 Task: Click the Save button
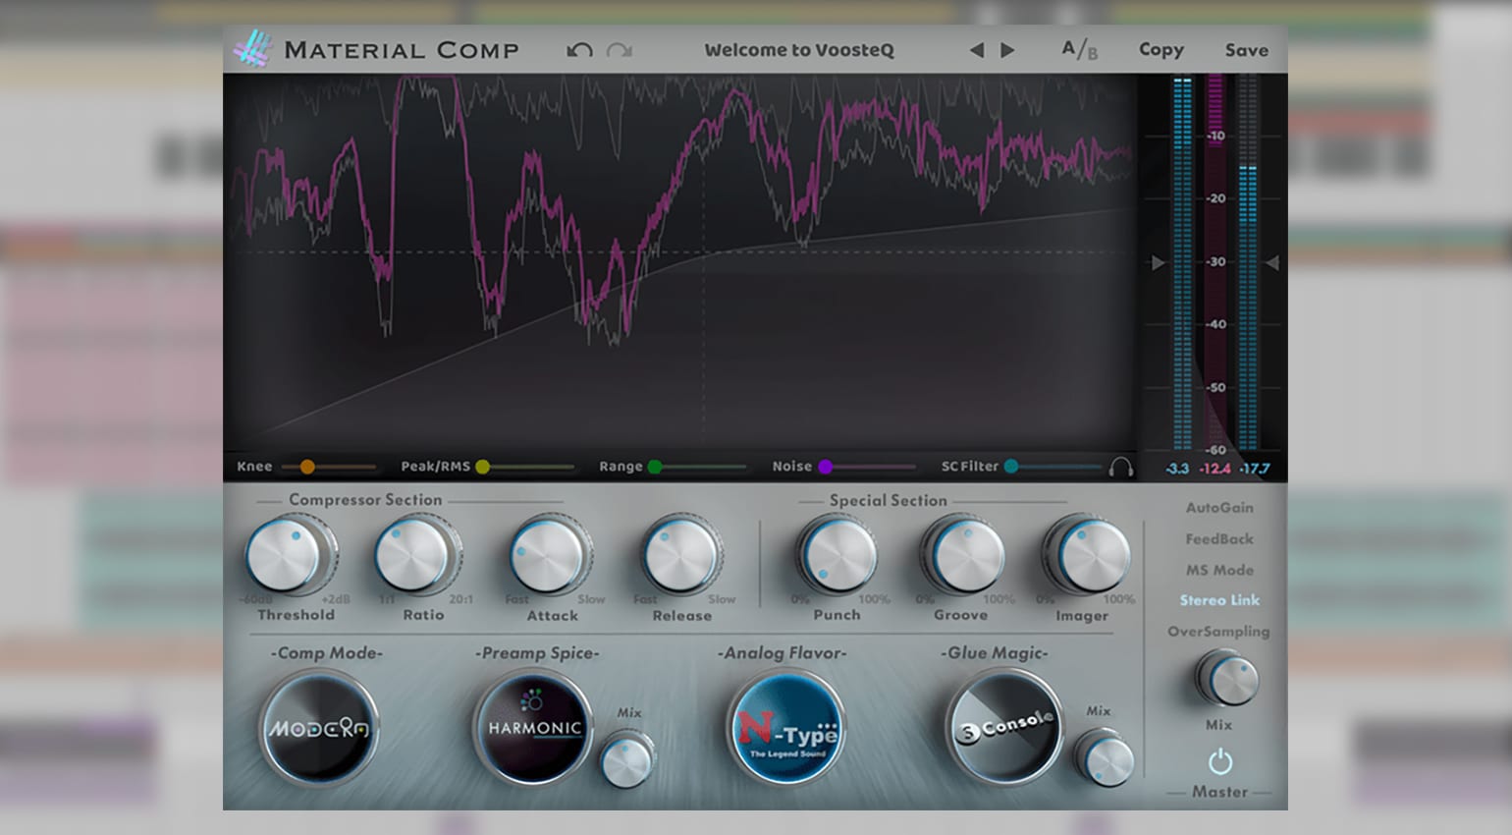point(1246,50)
